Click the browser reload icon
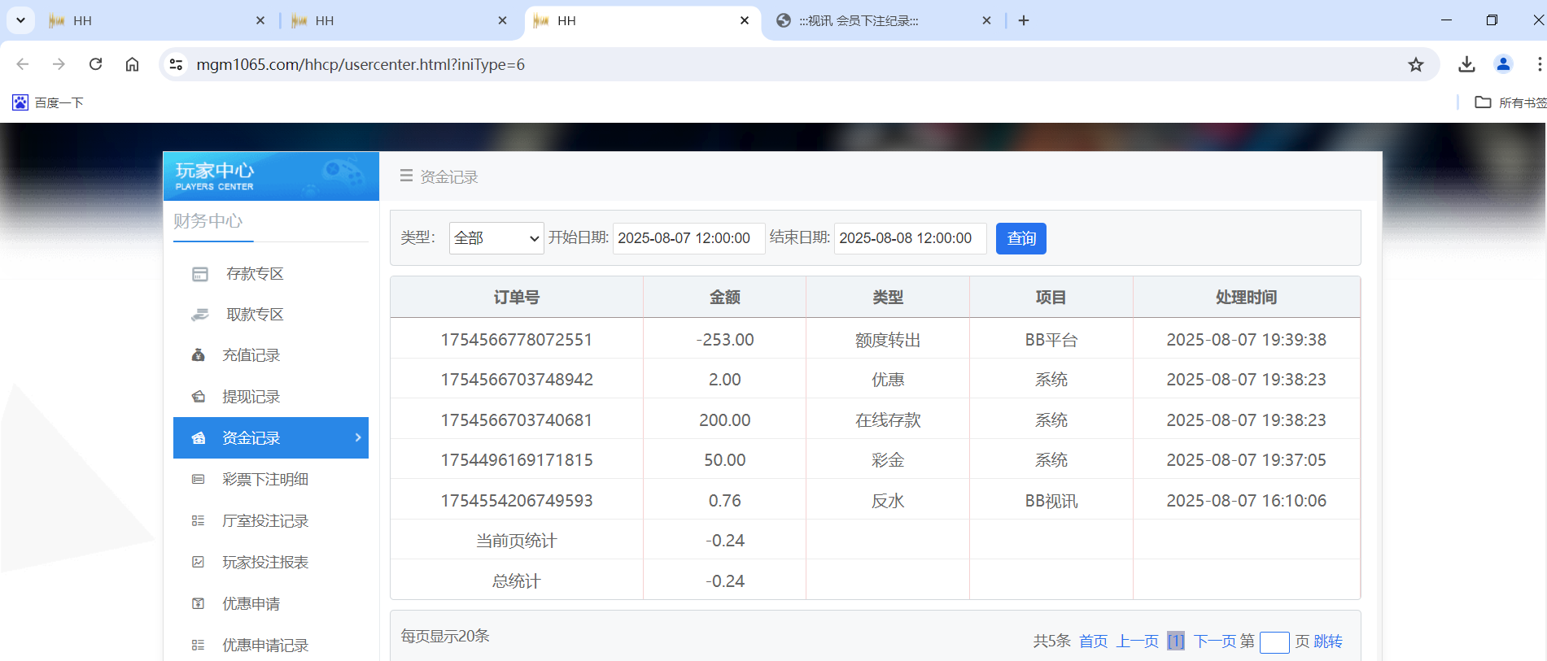The height and width of the screenshot is (661, 1547). 95,64
